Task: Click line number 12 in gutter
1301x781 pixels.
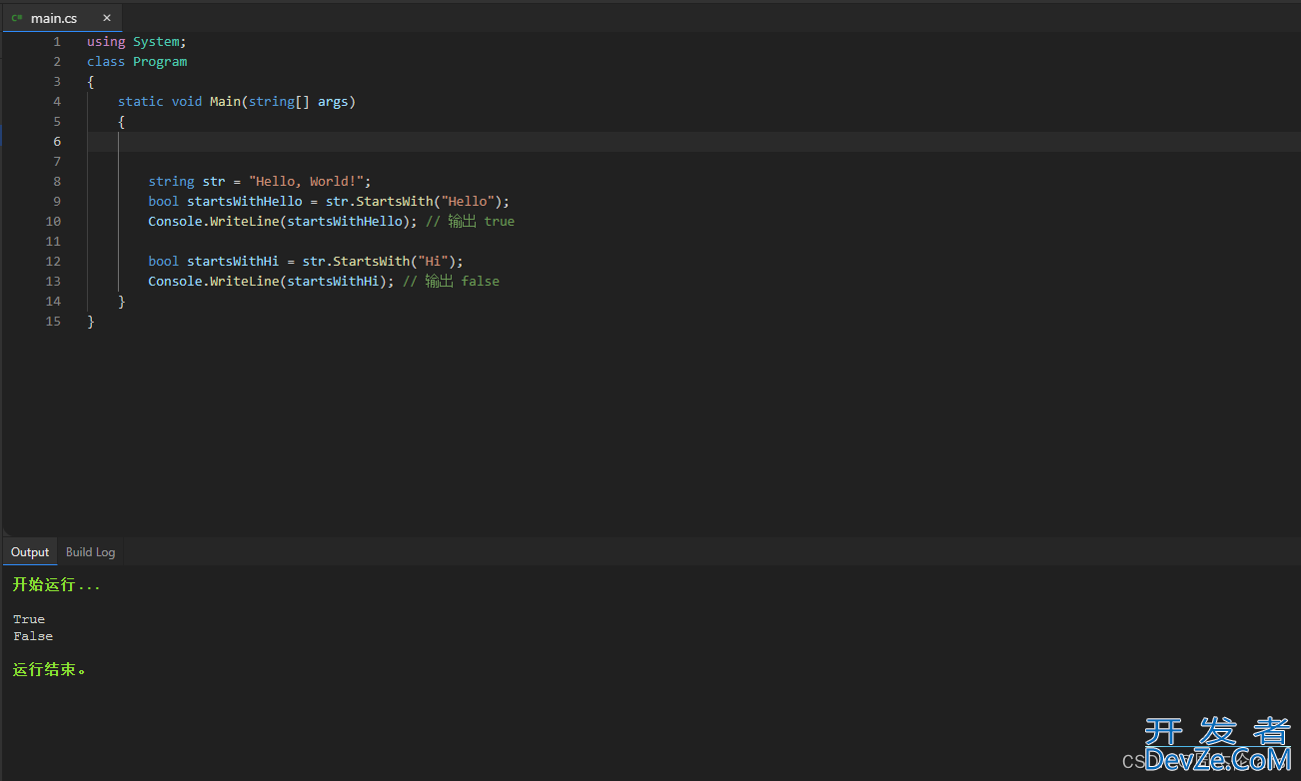Action: (x=53, y=262)
